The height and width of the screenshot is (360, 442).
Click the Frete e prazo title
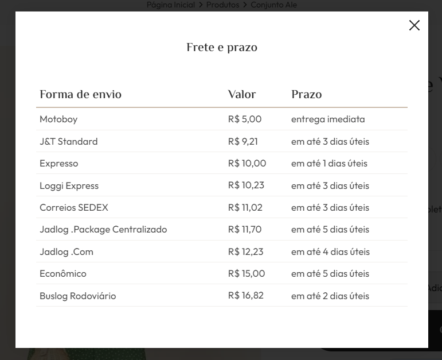click(x=222, y=47)
